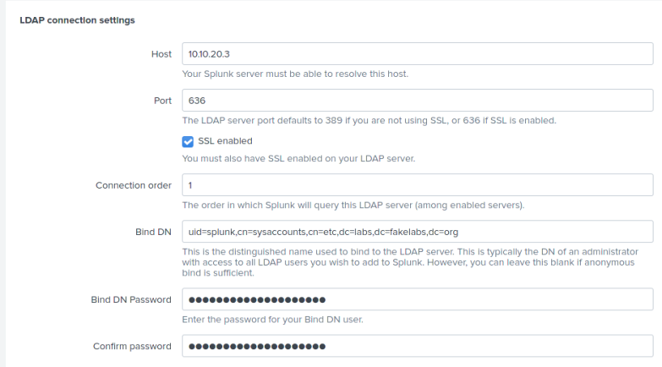The height and width of the screenshot is (367, 662).
Task: Click the port defaults help text
Action: (x=369, y=120)
